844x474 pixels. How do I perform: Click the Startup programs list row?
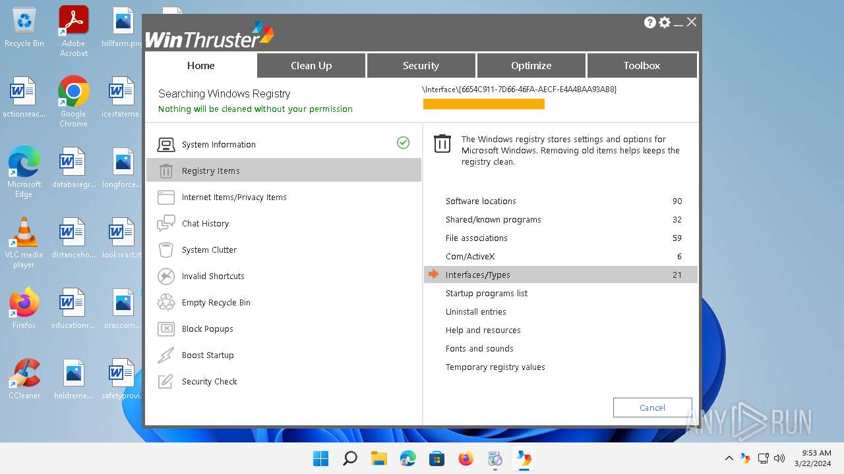(x=560, y=294)
